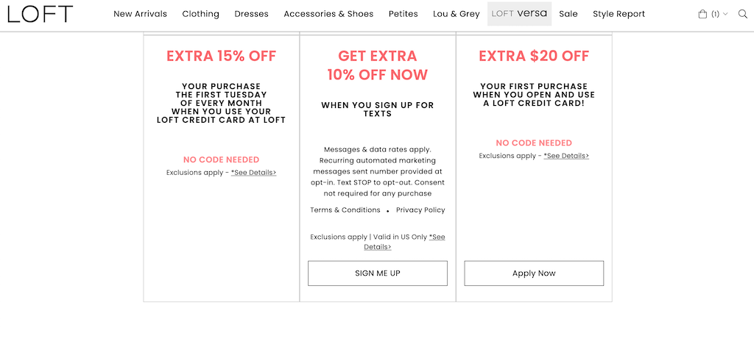
Task: Select Dresses in navigation
Action: [252, 14]
